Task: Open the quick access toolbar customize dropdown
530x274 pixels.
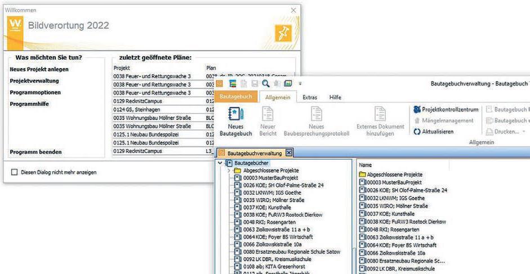Action: (300, 84)
